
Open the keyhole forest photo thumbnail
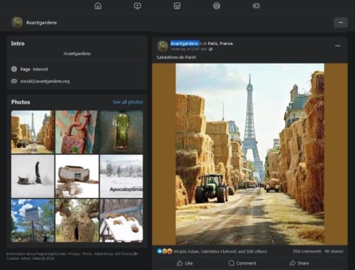(x=122, y=132)
